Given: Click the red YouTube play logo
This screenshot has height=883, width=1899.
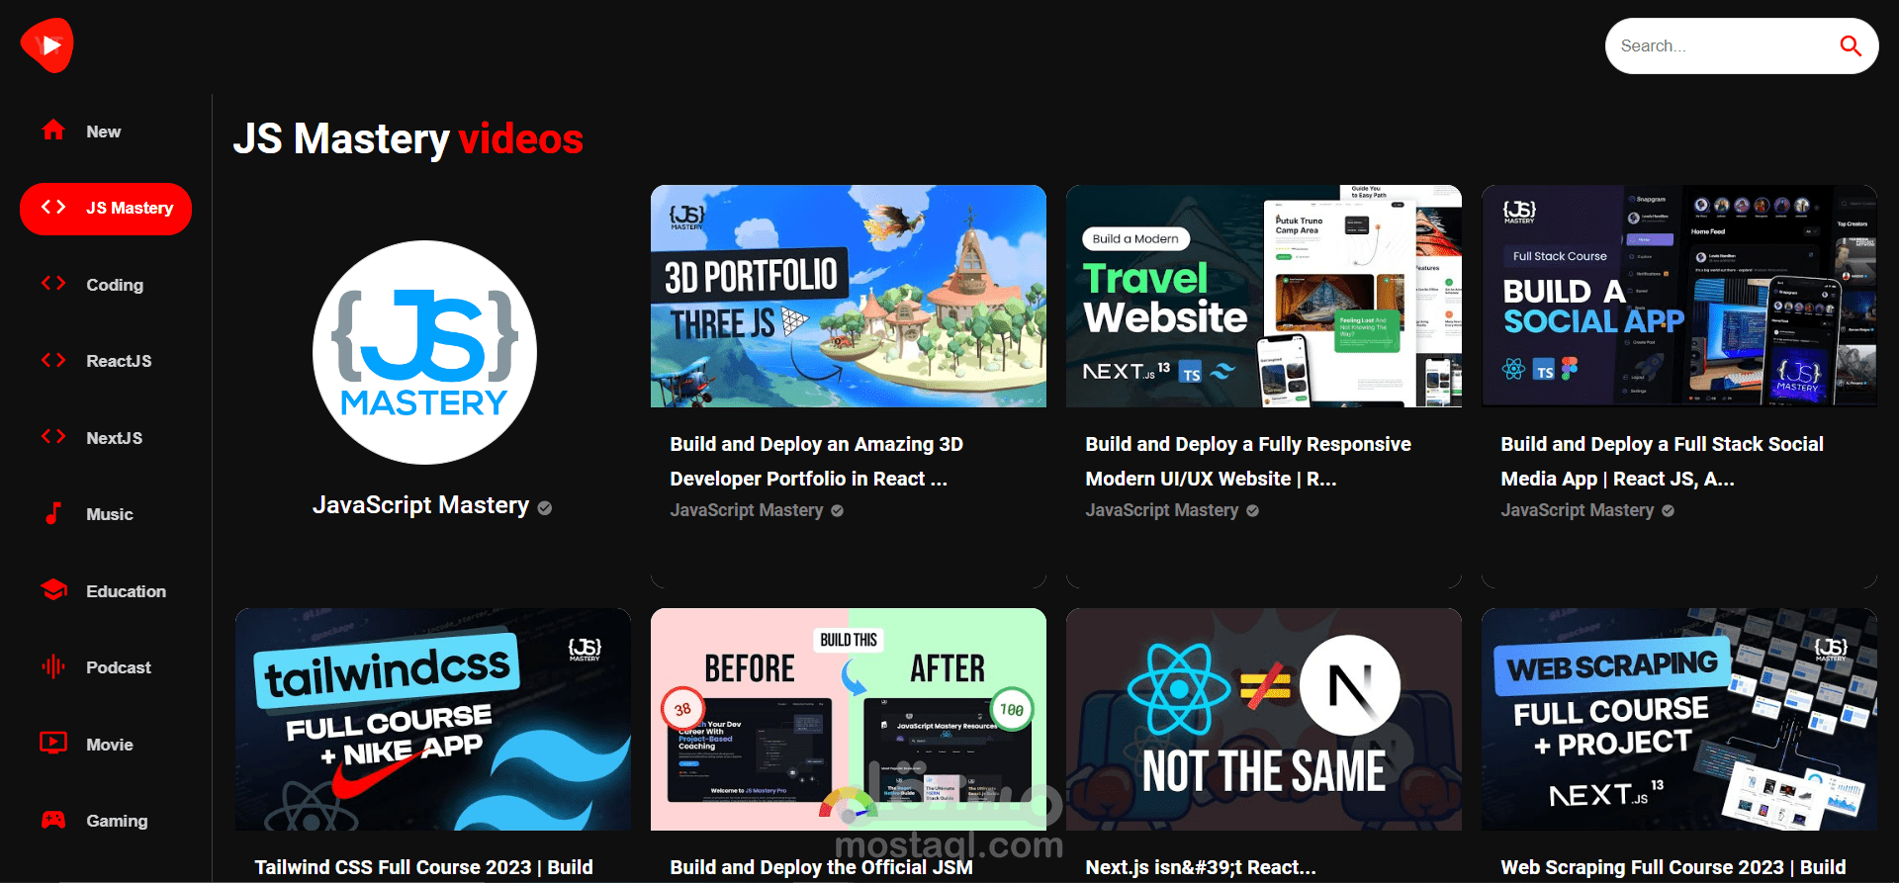Looking at the screenshot, I should point(46,45).
